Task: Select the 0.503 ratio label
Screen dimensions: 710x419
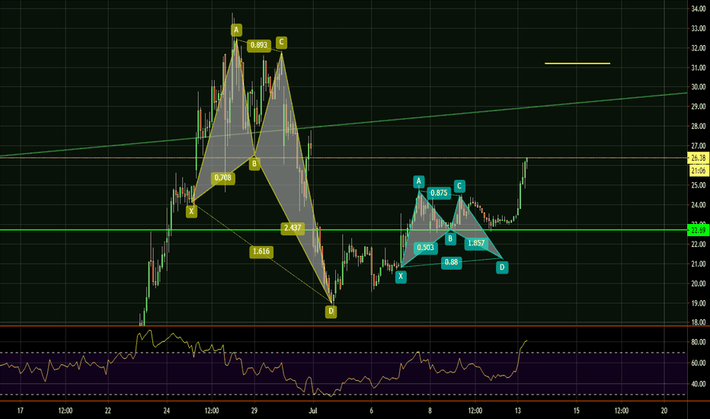Action: 426,248
